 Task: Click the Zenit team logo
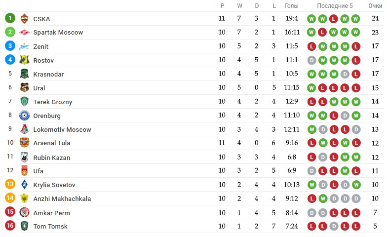click(24, 46)
